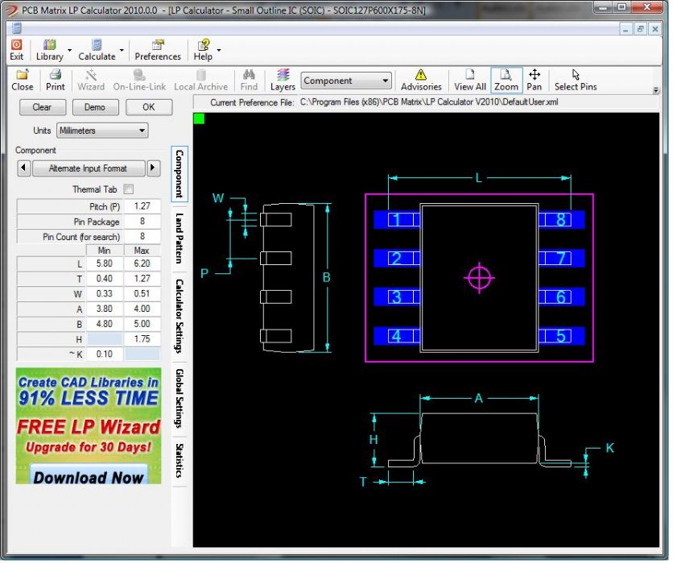Click the View All icon
The height and width of the screenshot is (564, 673).
pyautogui.click(x=470, y=75)
